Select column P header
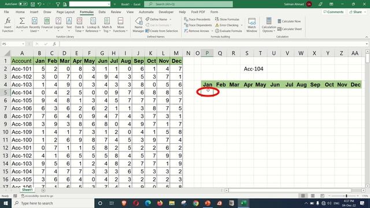Viewport: 370px width, 208px height. 207,53
